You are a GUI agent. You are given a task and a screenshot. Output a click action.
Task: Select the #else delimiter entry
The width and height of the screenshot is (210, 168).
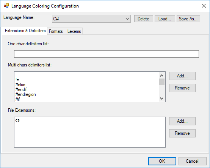coord(86,85)
